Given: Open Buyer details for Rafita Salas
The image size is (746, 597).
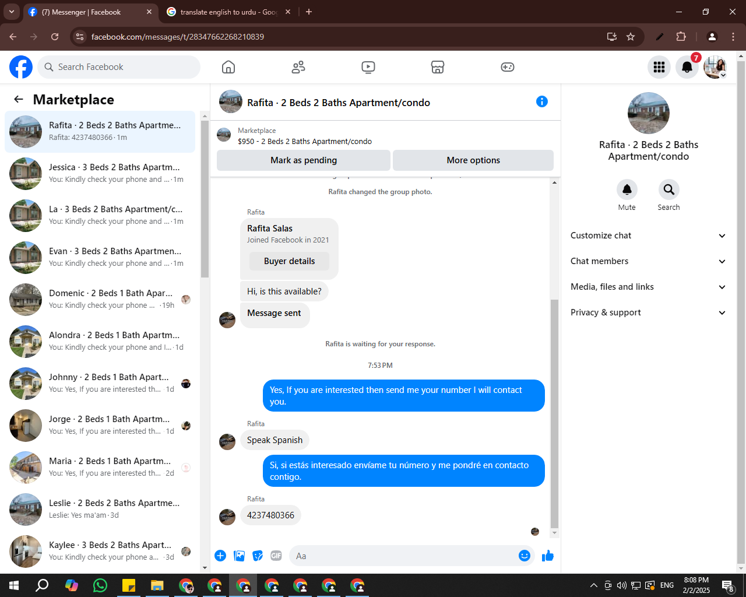Looking at the screenshot, I should point(289,261).
